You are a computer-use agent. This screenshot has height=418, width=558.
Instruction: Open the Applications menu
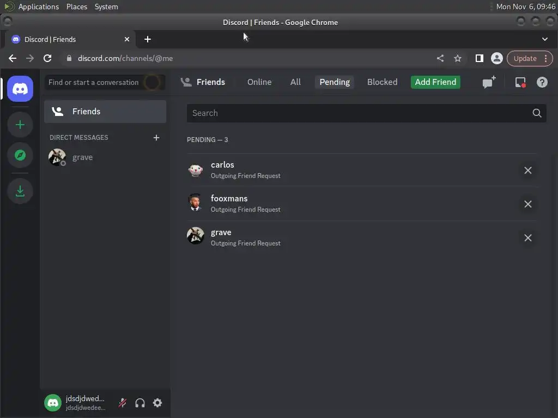coord(39,7)
